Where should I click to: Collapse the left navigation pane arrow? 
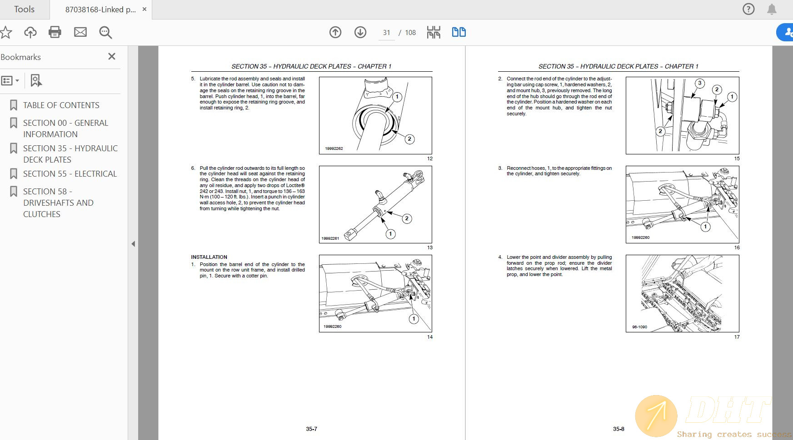click(133, 244)
